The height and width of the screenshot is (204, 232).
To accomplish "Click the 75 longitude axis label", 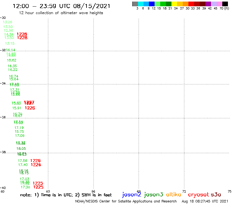I will [x=229, y=191].
